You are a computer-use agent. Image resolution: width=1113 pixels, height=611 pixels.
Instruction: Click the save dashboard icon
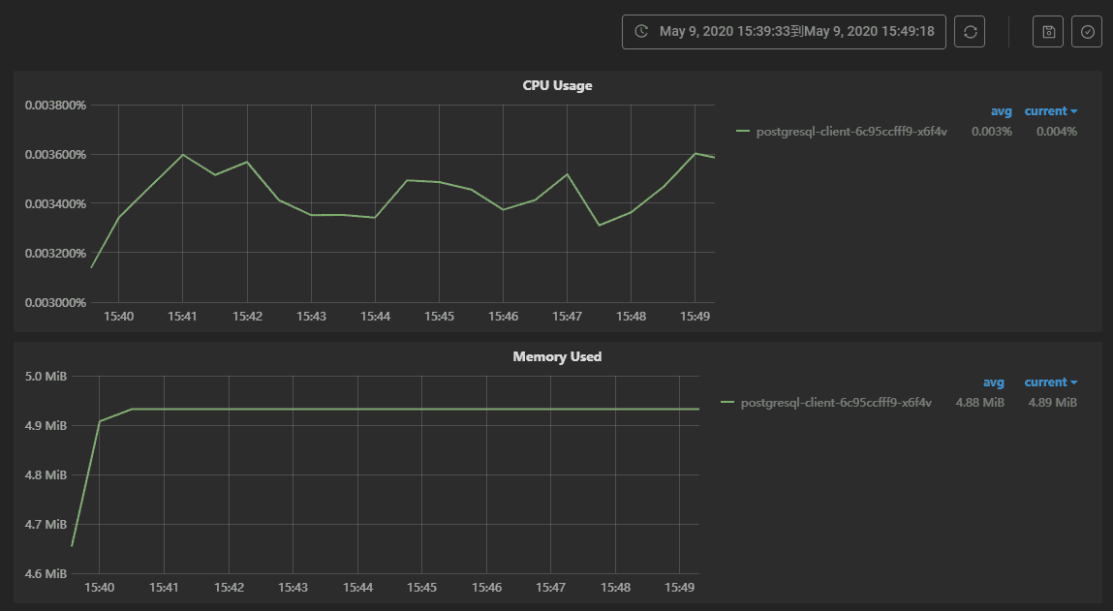[1047, 32]
